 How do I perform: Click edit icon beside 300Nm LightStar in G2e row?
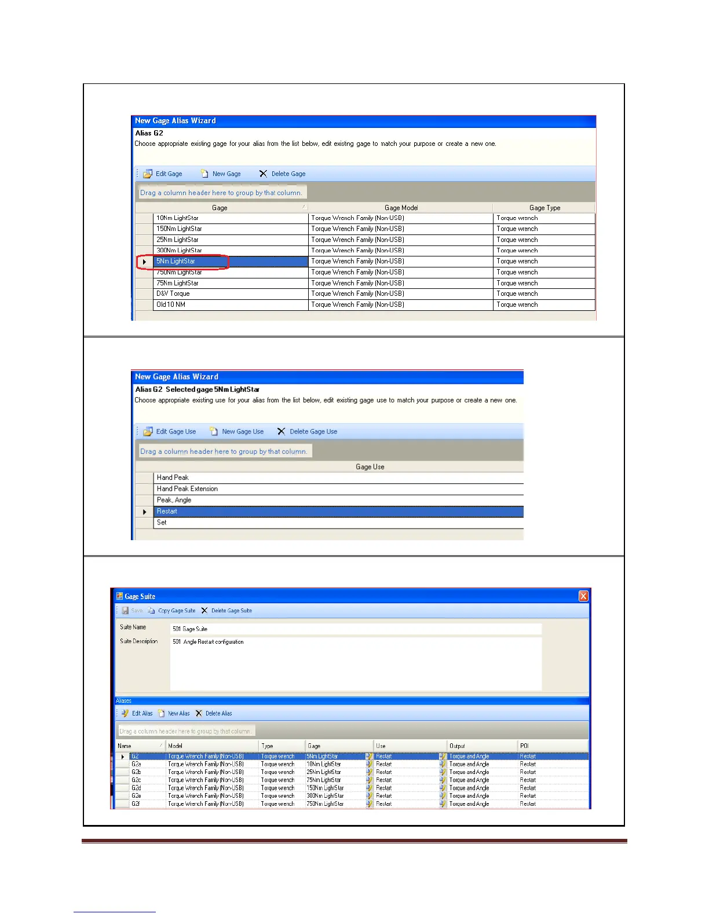click(x=370, y=795)
